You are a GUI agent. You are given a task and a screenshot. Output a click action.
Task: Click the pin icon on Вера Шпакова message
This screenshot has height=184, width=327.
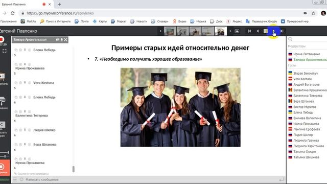[25, 145]
